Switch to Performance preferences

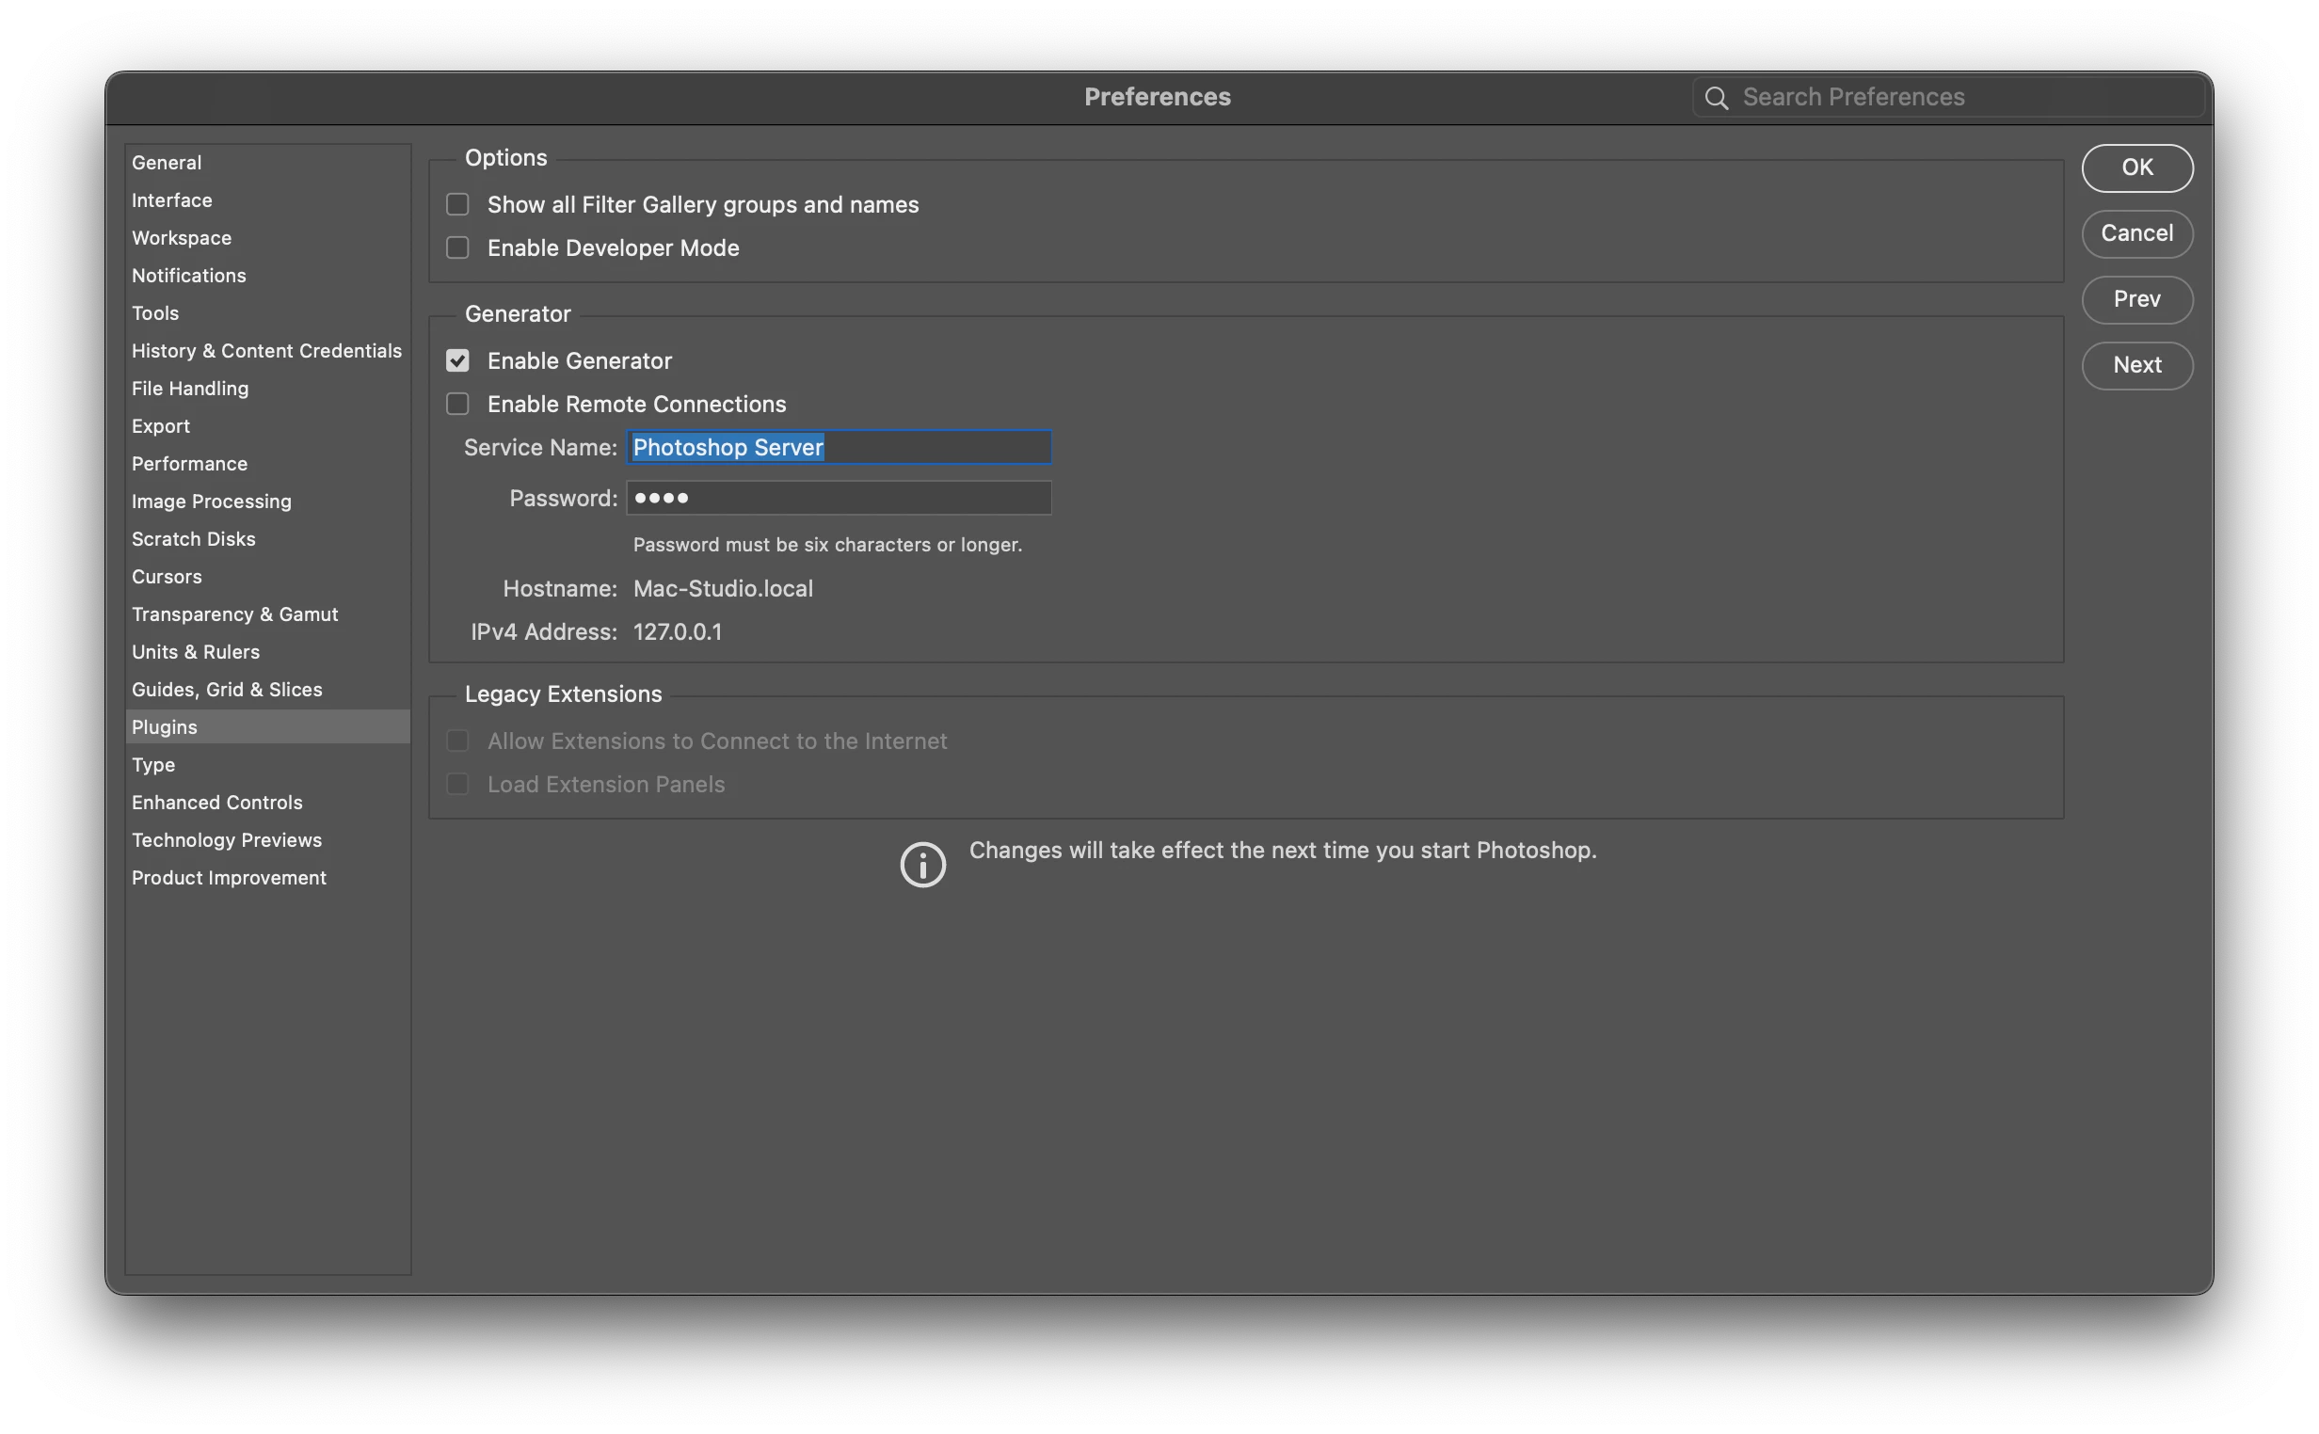click(x=190, y=464)
